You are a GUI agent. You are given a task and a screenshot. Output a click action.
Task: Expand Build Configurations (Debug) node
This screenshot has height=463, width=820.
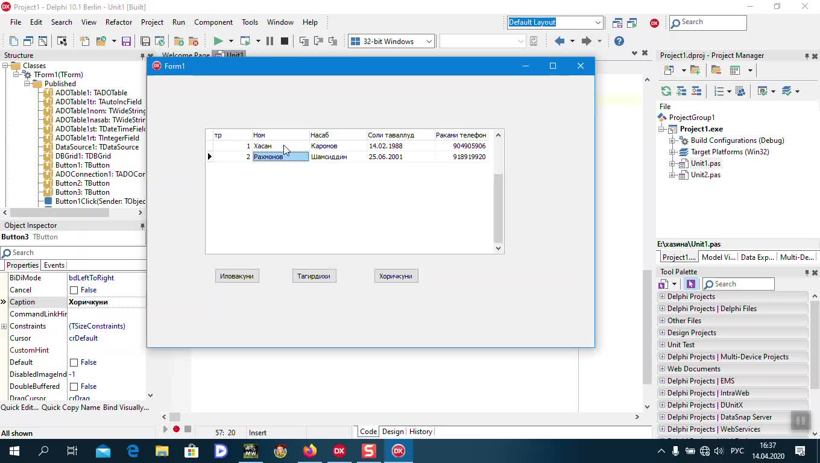tap(672, 140)
